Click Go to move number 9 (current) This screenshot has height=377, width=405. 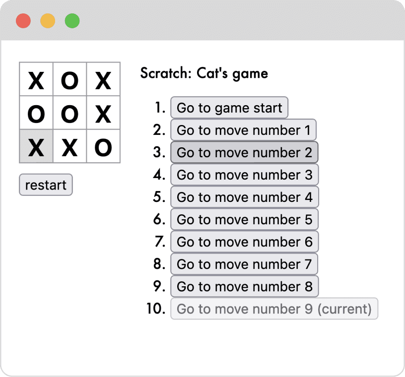click(274, 309)
